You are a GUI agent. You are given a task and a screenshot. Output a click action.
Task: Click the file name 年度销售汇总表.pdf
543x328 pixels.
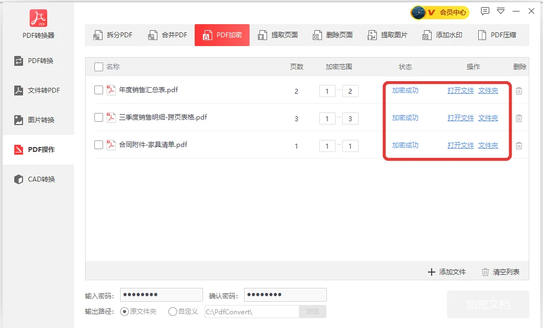coord(149,90)
